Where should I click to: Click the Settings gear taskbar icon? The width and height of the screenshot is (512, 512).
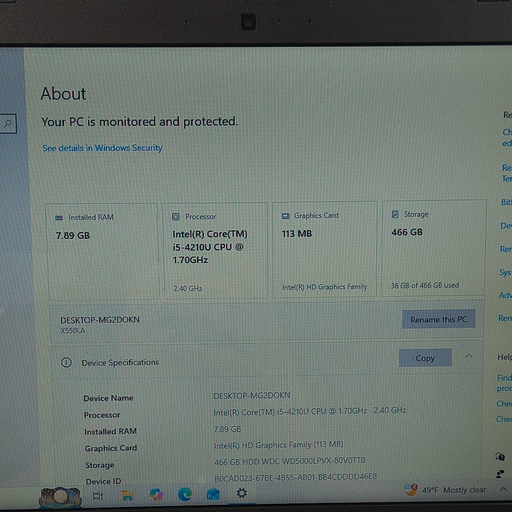click(x=241, y=494)
